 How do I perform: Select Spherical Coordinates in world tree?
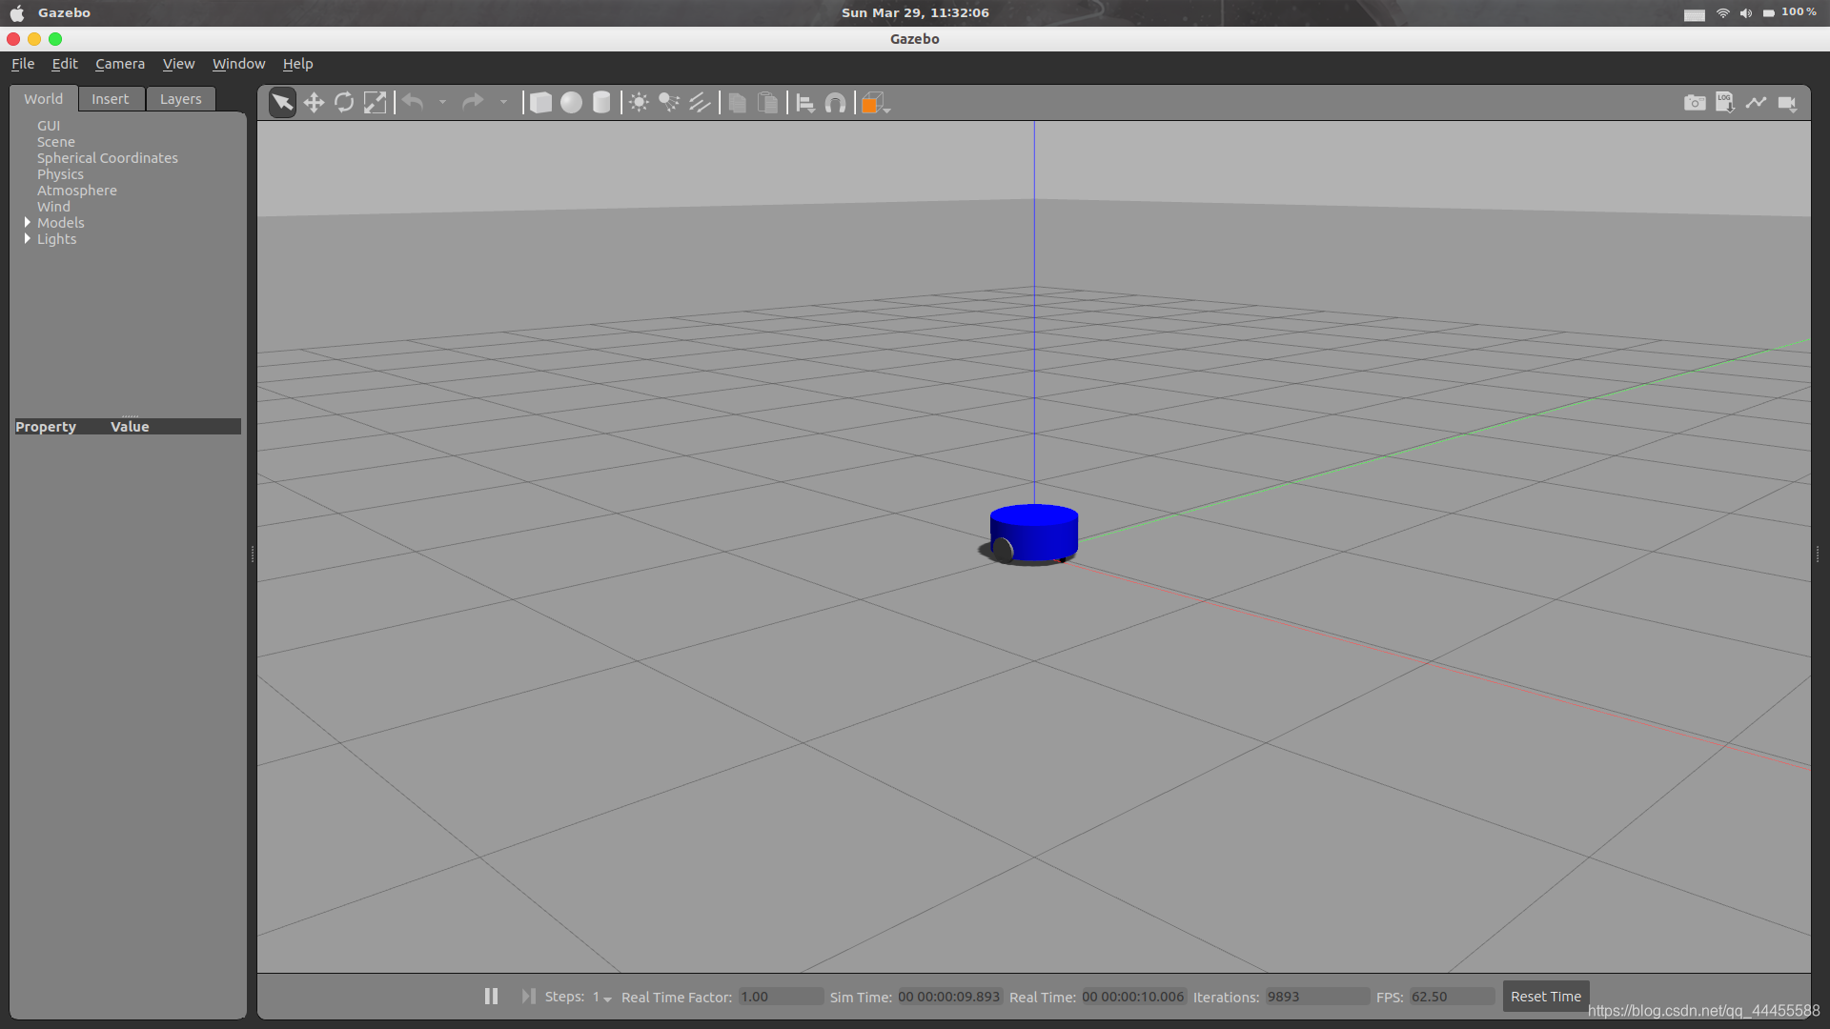(x=108, y=158)
